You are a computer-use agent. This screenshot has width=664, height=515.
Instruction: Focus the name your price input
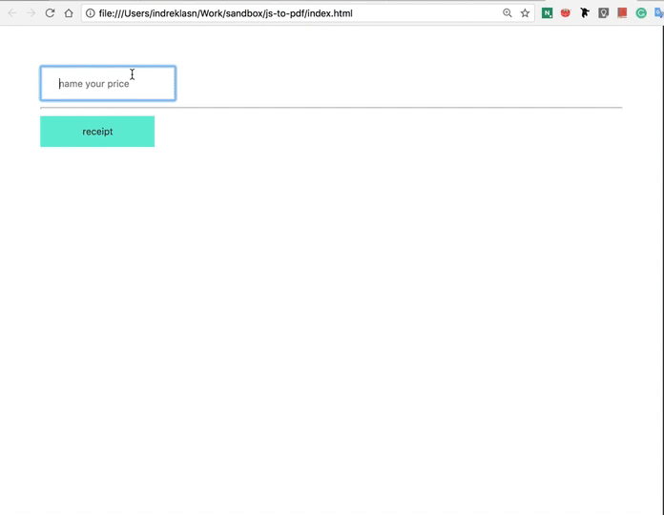pyautogui.click(x=108, y=83)
